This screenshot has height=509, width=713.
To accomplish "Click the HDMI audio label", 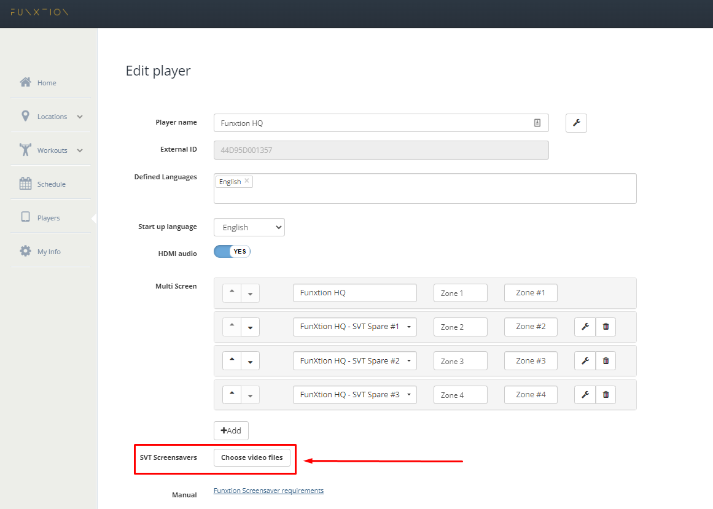I will point(177,254).
